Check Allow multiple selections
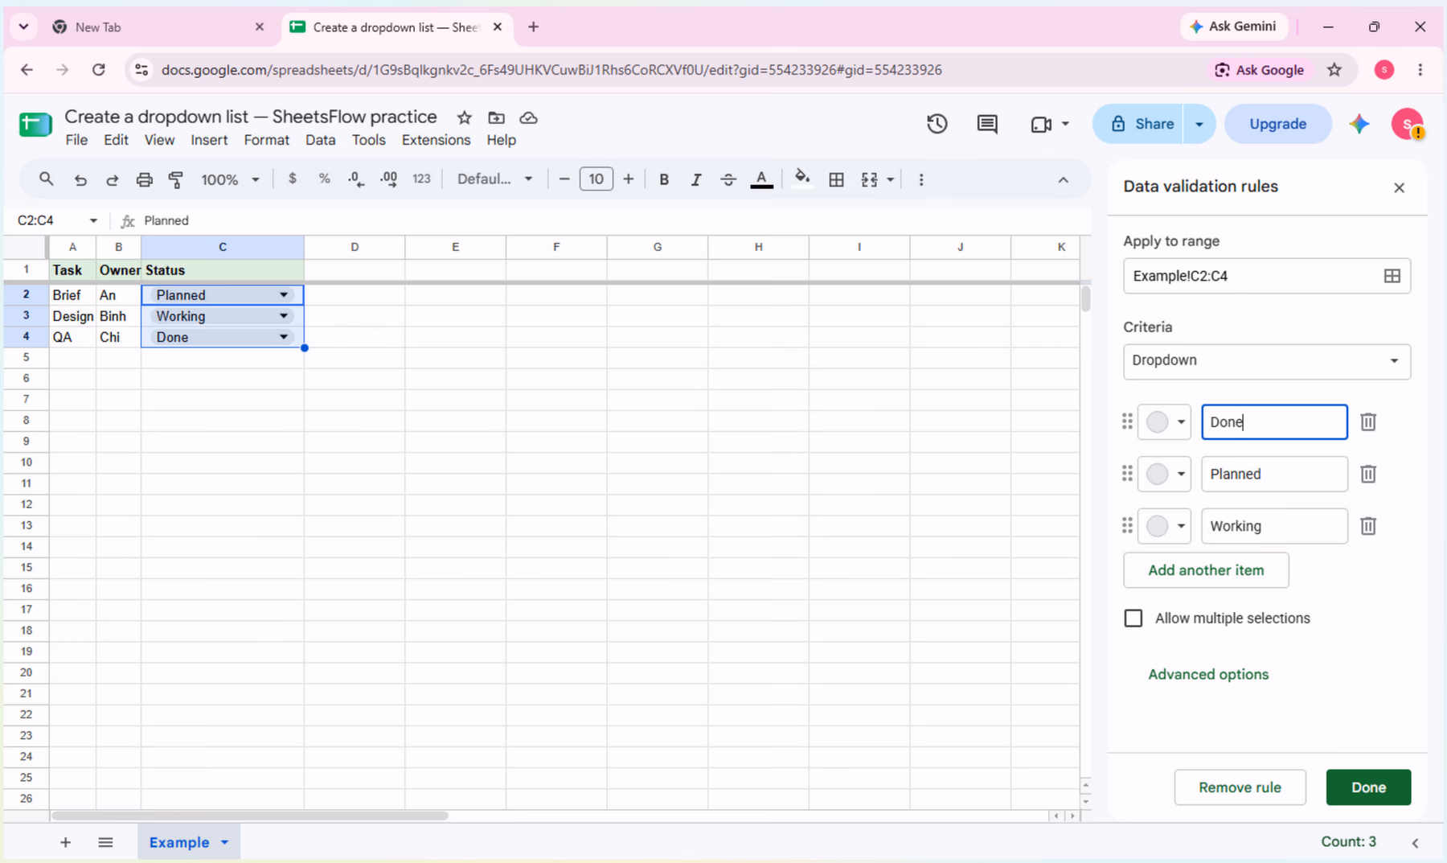1447x863 pixels. click(1133, 618)
